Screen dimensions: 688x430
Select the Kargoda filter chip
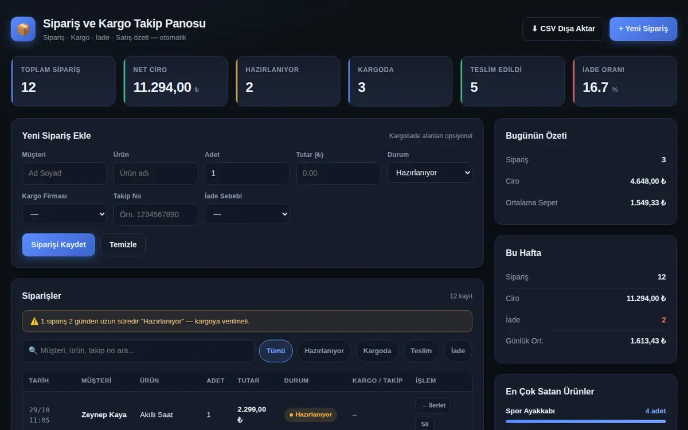(x=377, y=351)
